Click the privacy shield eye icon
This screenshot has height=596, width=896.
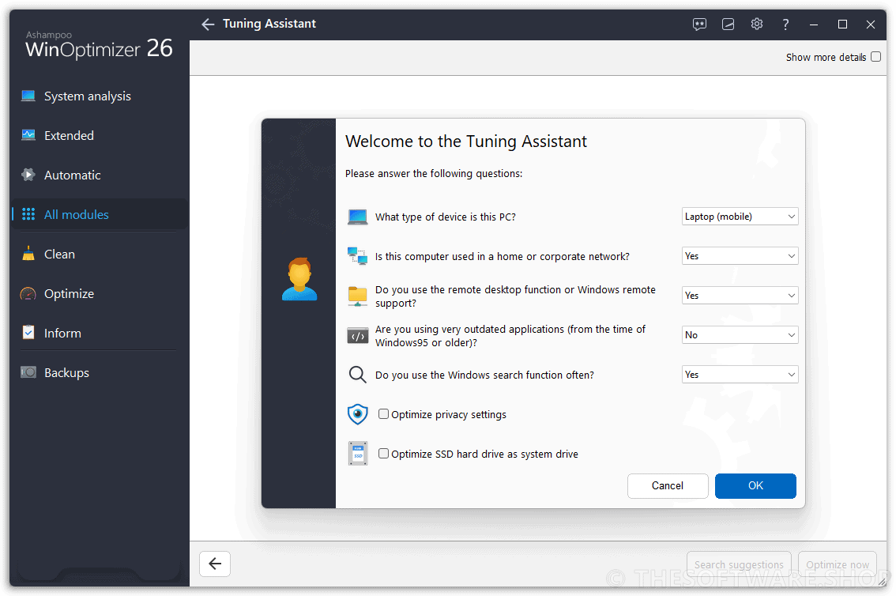(x=358, y=414)
